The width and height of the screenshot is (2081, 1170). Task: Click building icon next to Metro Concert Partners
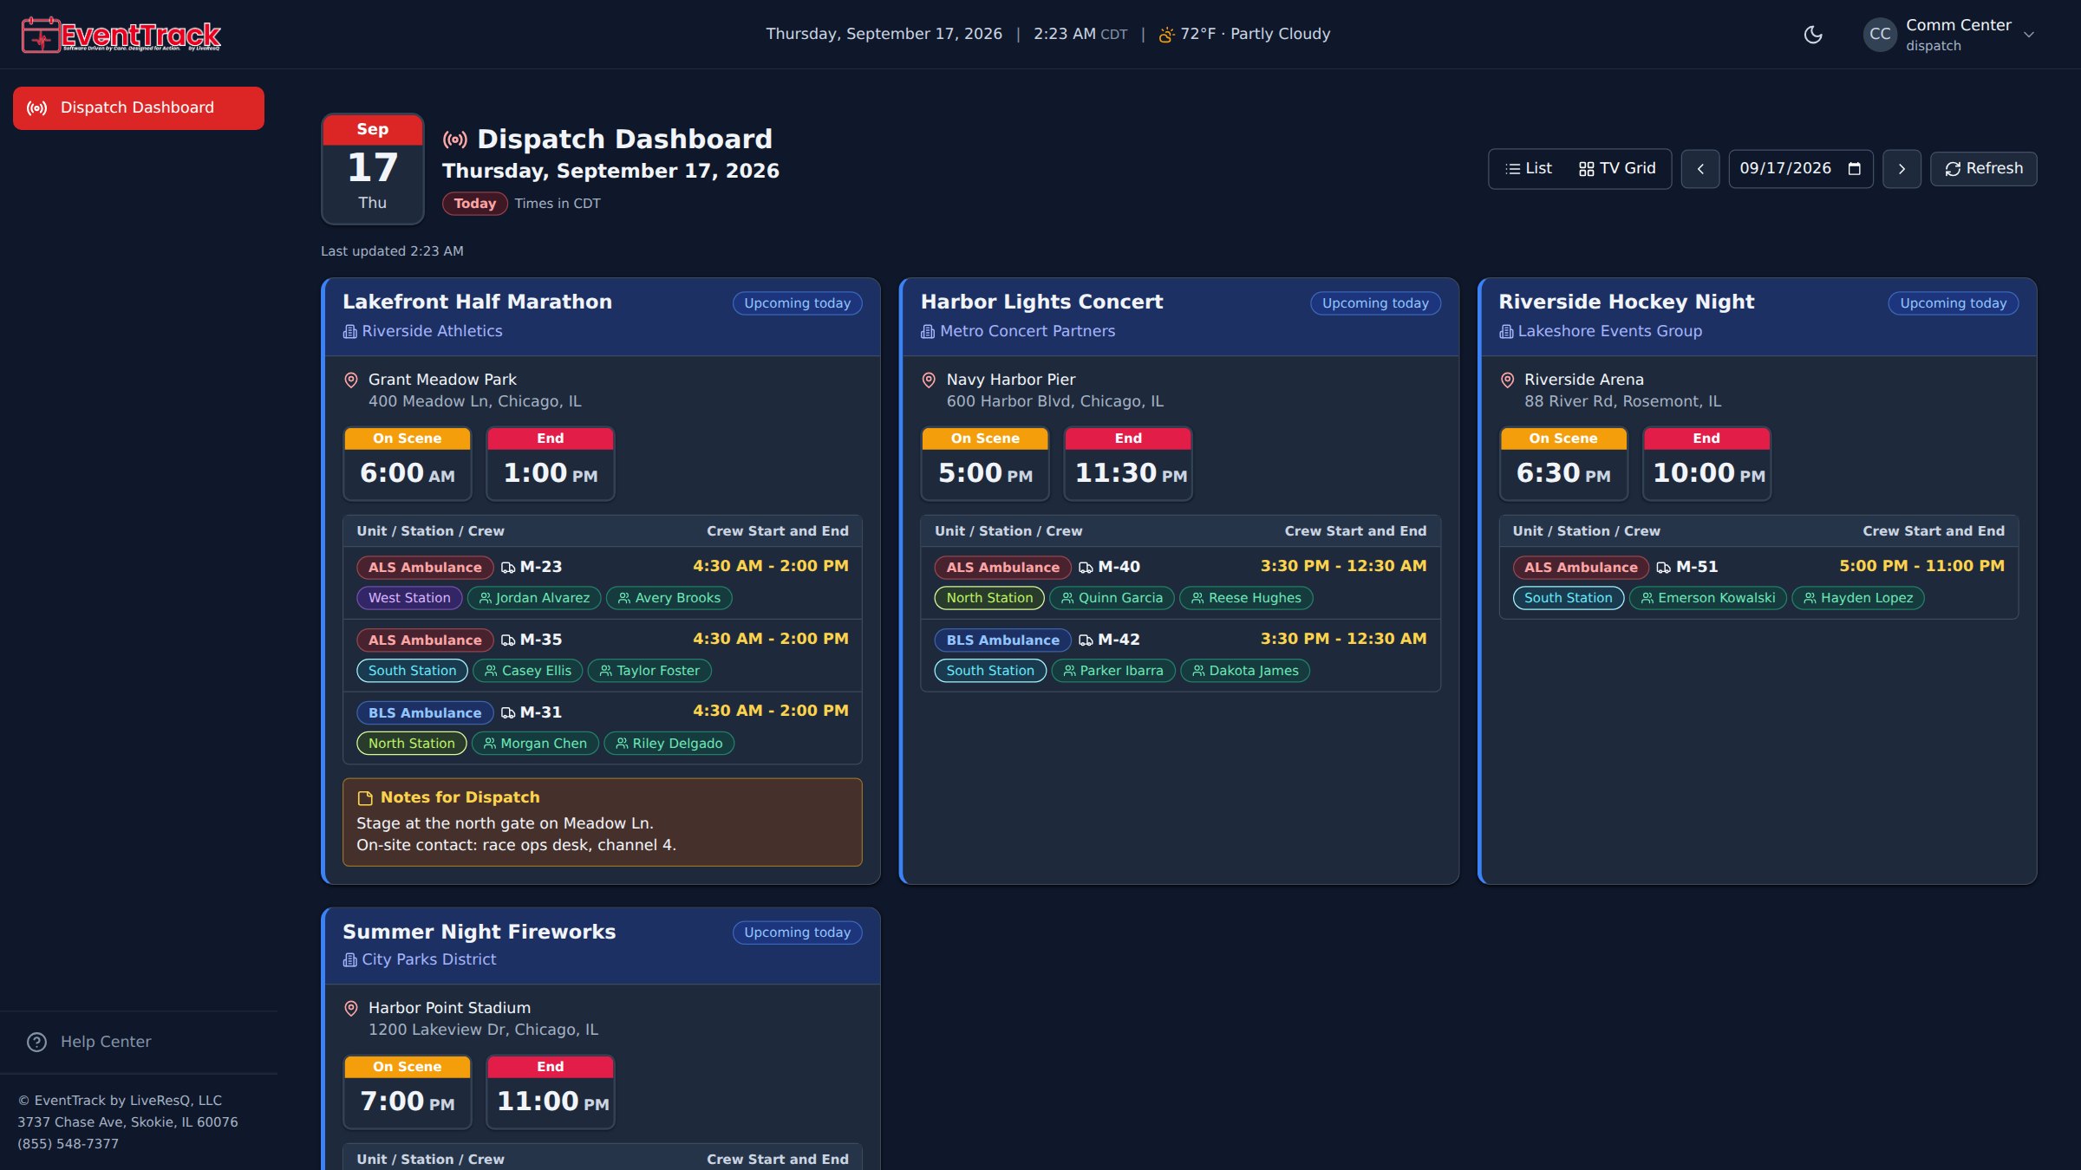click(x=928, y=332)
